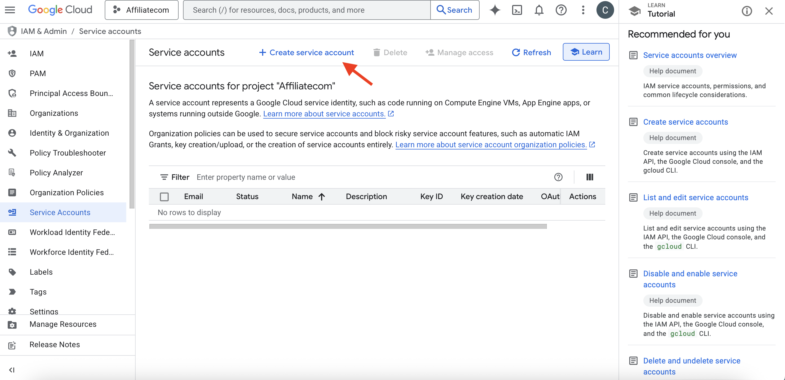Collapse the left navigation sidebar
Image resolution: width=785 pixels, height=380 pixels.
click(12, 370)
